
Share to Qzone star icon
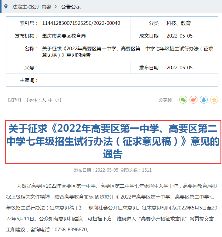[x=214, y=100]
